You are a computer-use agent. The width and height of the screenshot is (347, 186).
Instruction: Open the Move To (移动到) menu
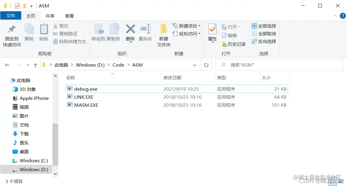98,33
